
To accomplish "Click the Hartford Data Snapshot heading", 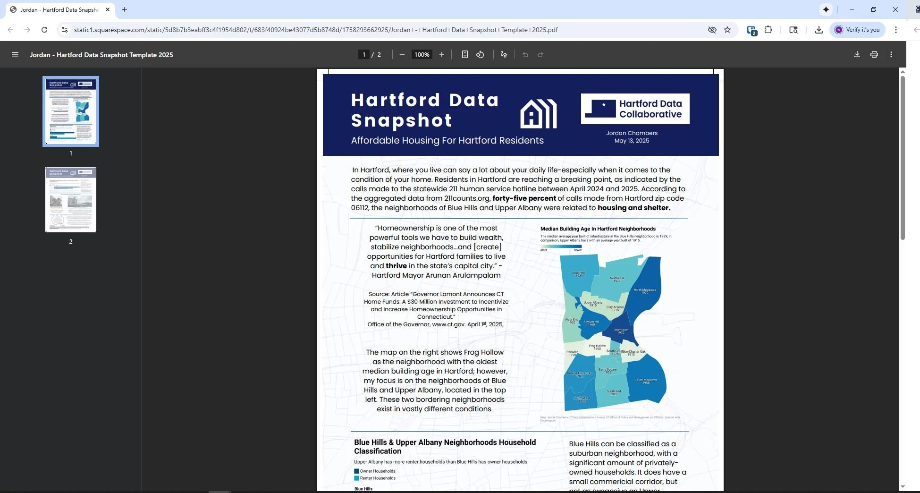I will click(x=425, y=110).
